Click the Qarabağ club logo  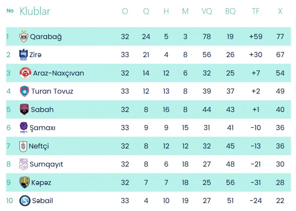24,36
